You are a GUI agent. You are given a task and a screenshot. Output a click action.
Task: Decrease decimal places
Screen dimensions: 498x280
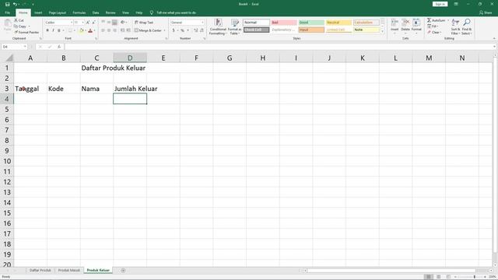click(202, 30)
